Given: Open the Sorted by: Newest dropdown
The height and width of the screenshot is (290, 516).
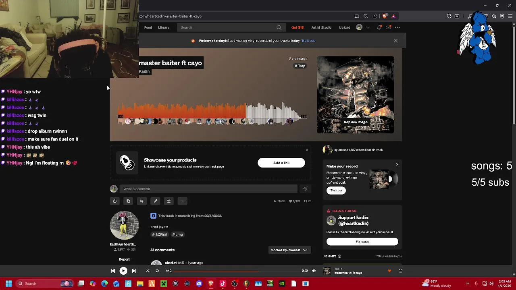Looking at the screenshot, I should click(x=289, y=250).
